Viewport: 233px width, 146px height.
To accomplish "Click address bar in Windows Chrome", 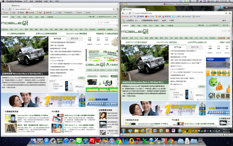I will 180,13.
